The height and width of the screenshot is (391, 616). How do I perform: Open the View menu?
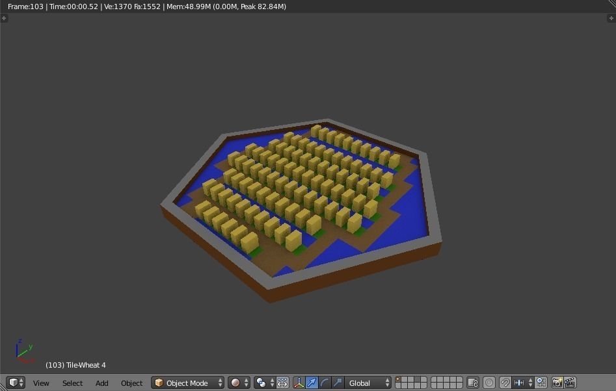(41, 383)
